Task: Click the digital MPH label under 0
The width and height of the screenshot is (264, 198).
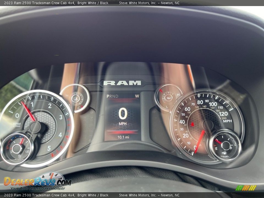Action: (123, 124)
